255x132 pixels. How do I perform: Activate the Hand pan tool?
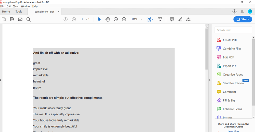[108, 19]
